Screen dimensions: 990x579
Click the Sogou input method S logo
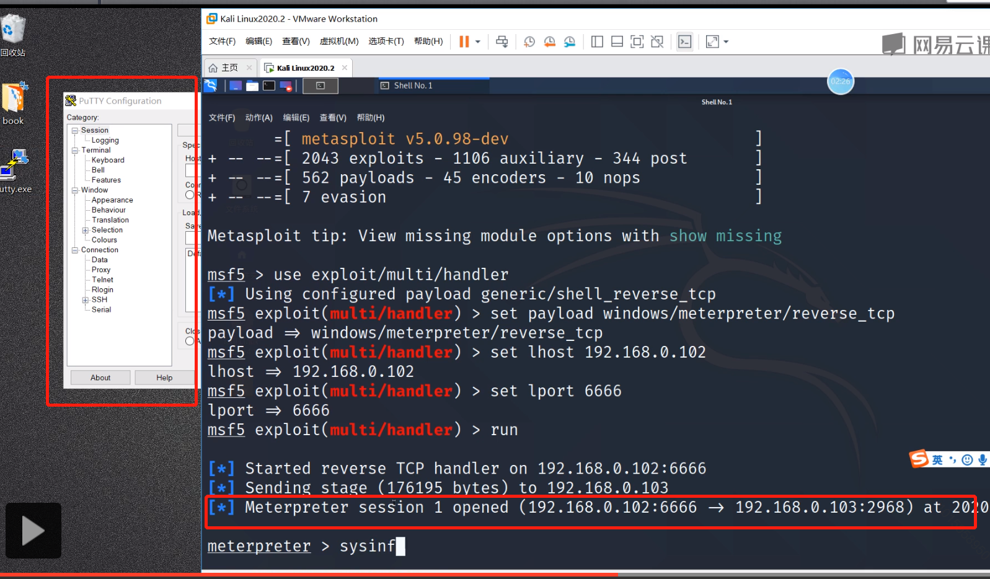click(x=919, y=459)
